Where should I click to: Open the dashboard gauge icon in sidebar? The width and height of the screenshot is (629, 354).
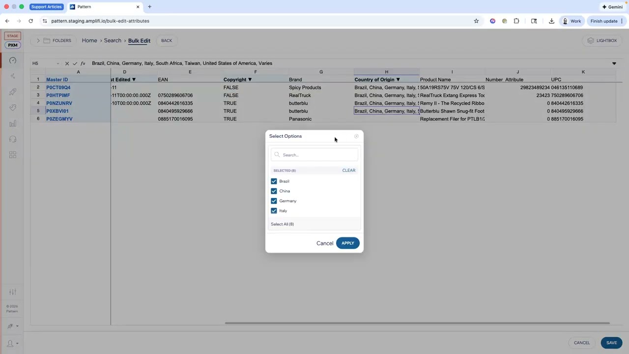pos(13,60)
